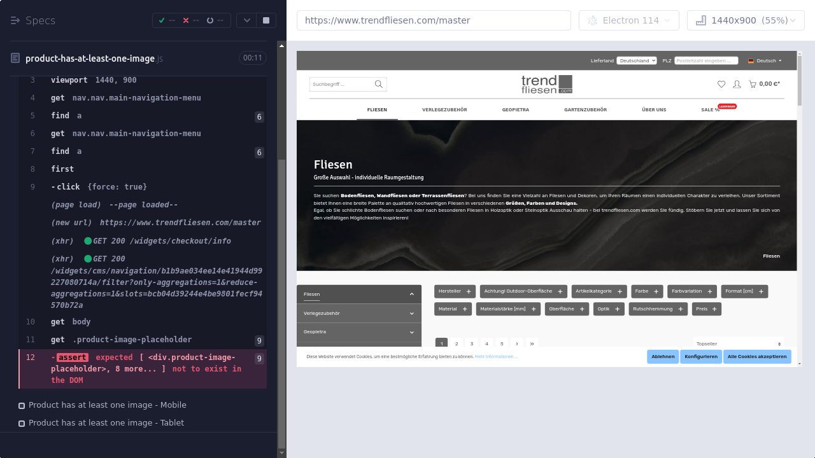Open the 1440x900 viewport size dropdown
The height and width of the screenshot is (458, 815).
(746, 20)
